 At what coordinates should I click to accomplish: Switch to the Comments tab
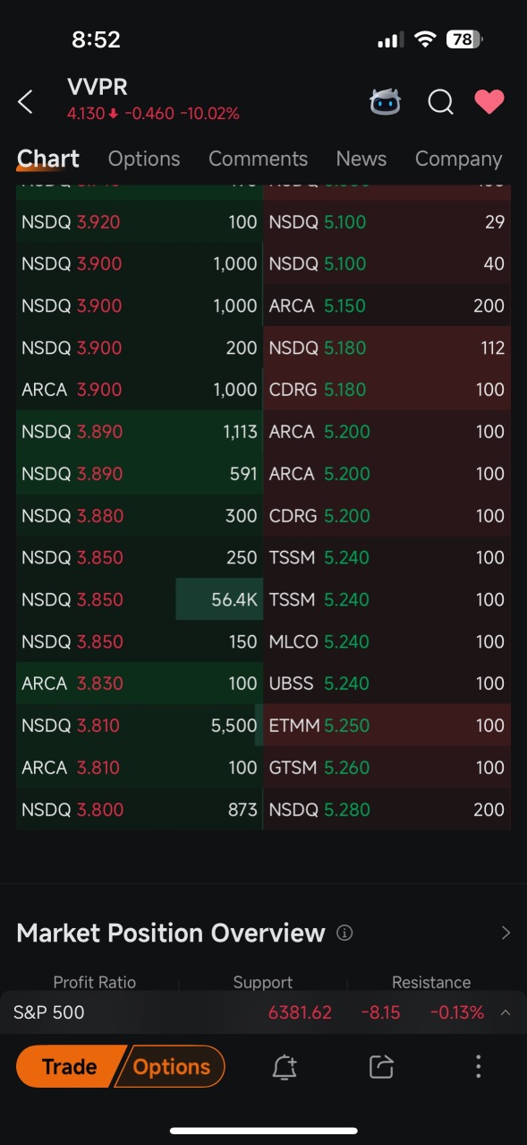[x=258, y=159]
